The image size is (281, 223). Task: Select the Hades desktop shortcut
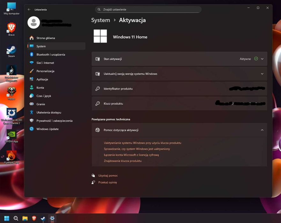11,93
